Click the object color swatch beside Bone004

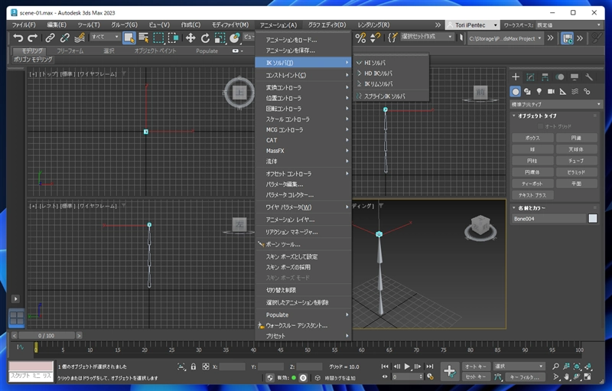point(592,219)
